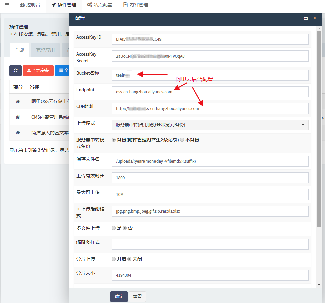This screenshot has width=325, height=303.
Task: Click the CDN地址 input field
Action: (210, 108)
